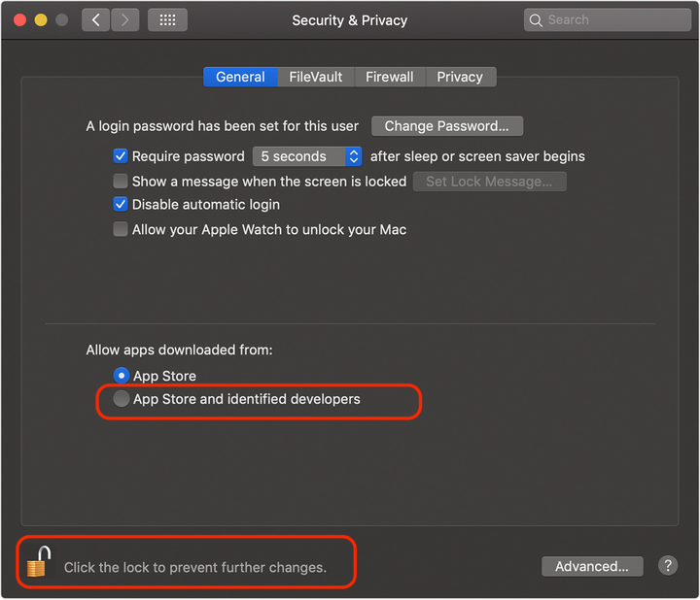Select the Privacy tab
The height and width of the screenshot is (600, 700).
pyautogui.click(x=460, y=78)
